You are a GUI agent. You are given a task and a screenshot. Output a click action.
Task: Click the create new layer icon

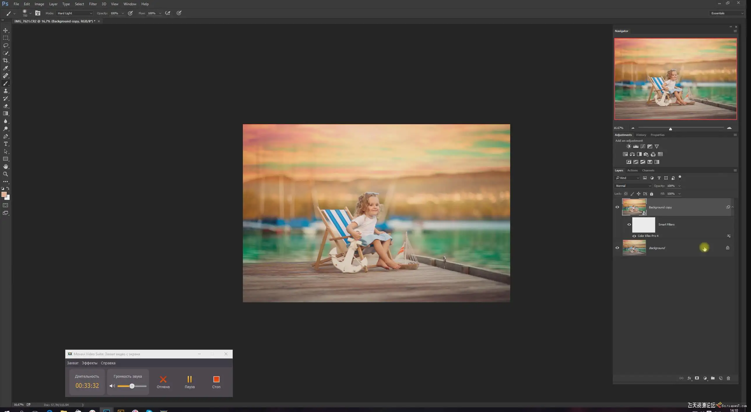(x=720, y=378)
